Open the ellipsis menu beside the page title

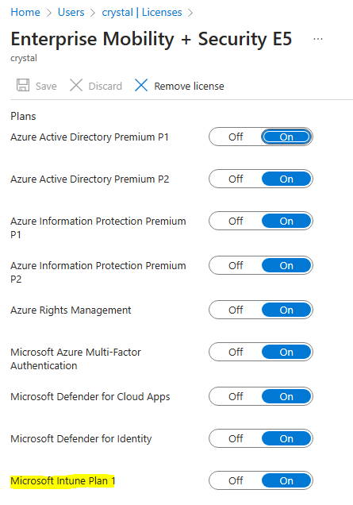[x=318, y=39]
